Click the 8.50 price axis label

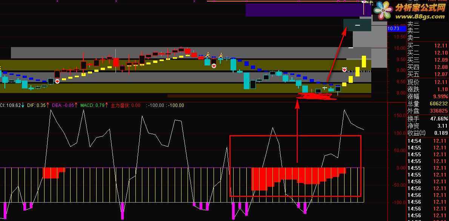coord(400,82)
